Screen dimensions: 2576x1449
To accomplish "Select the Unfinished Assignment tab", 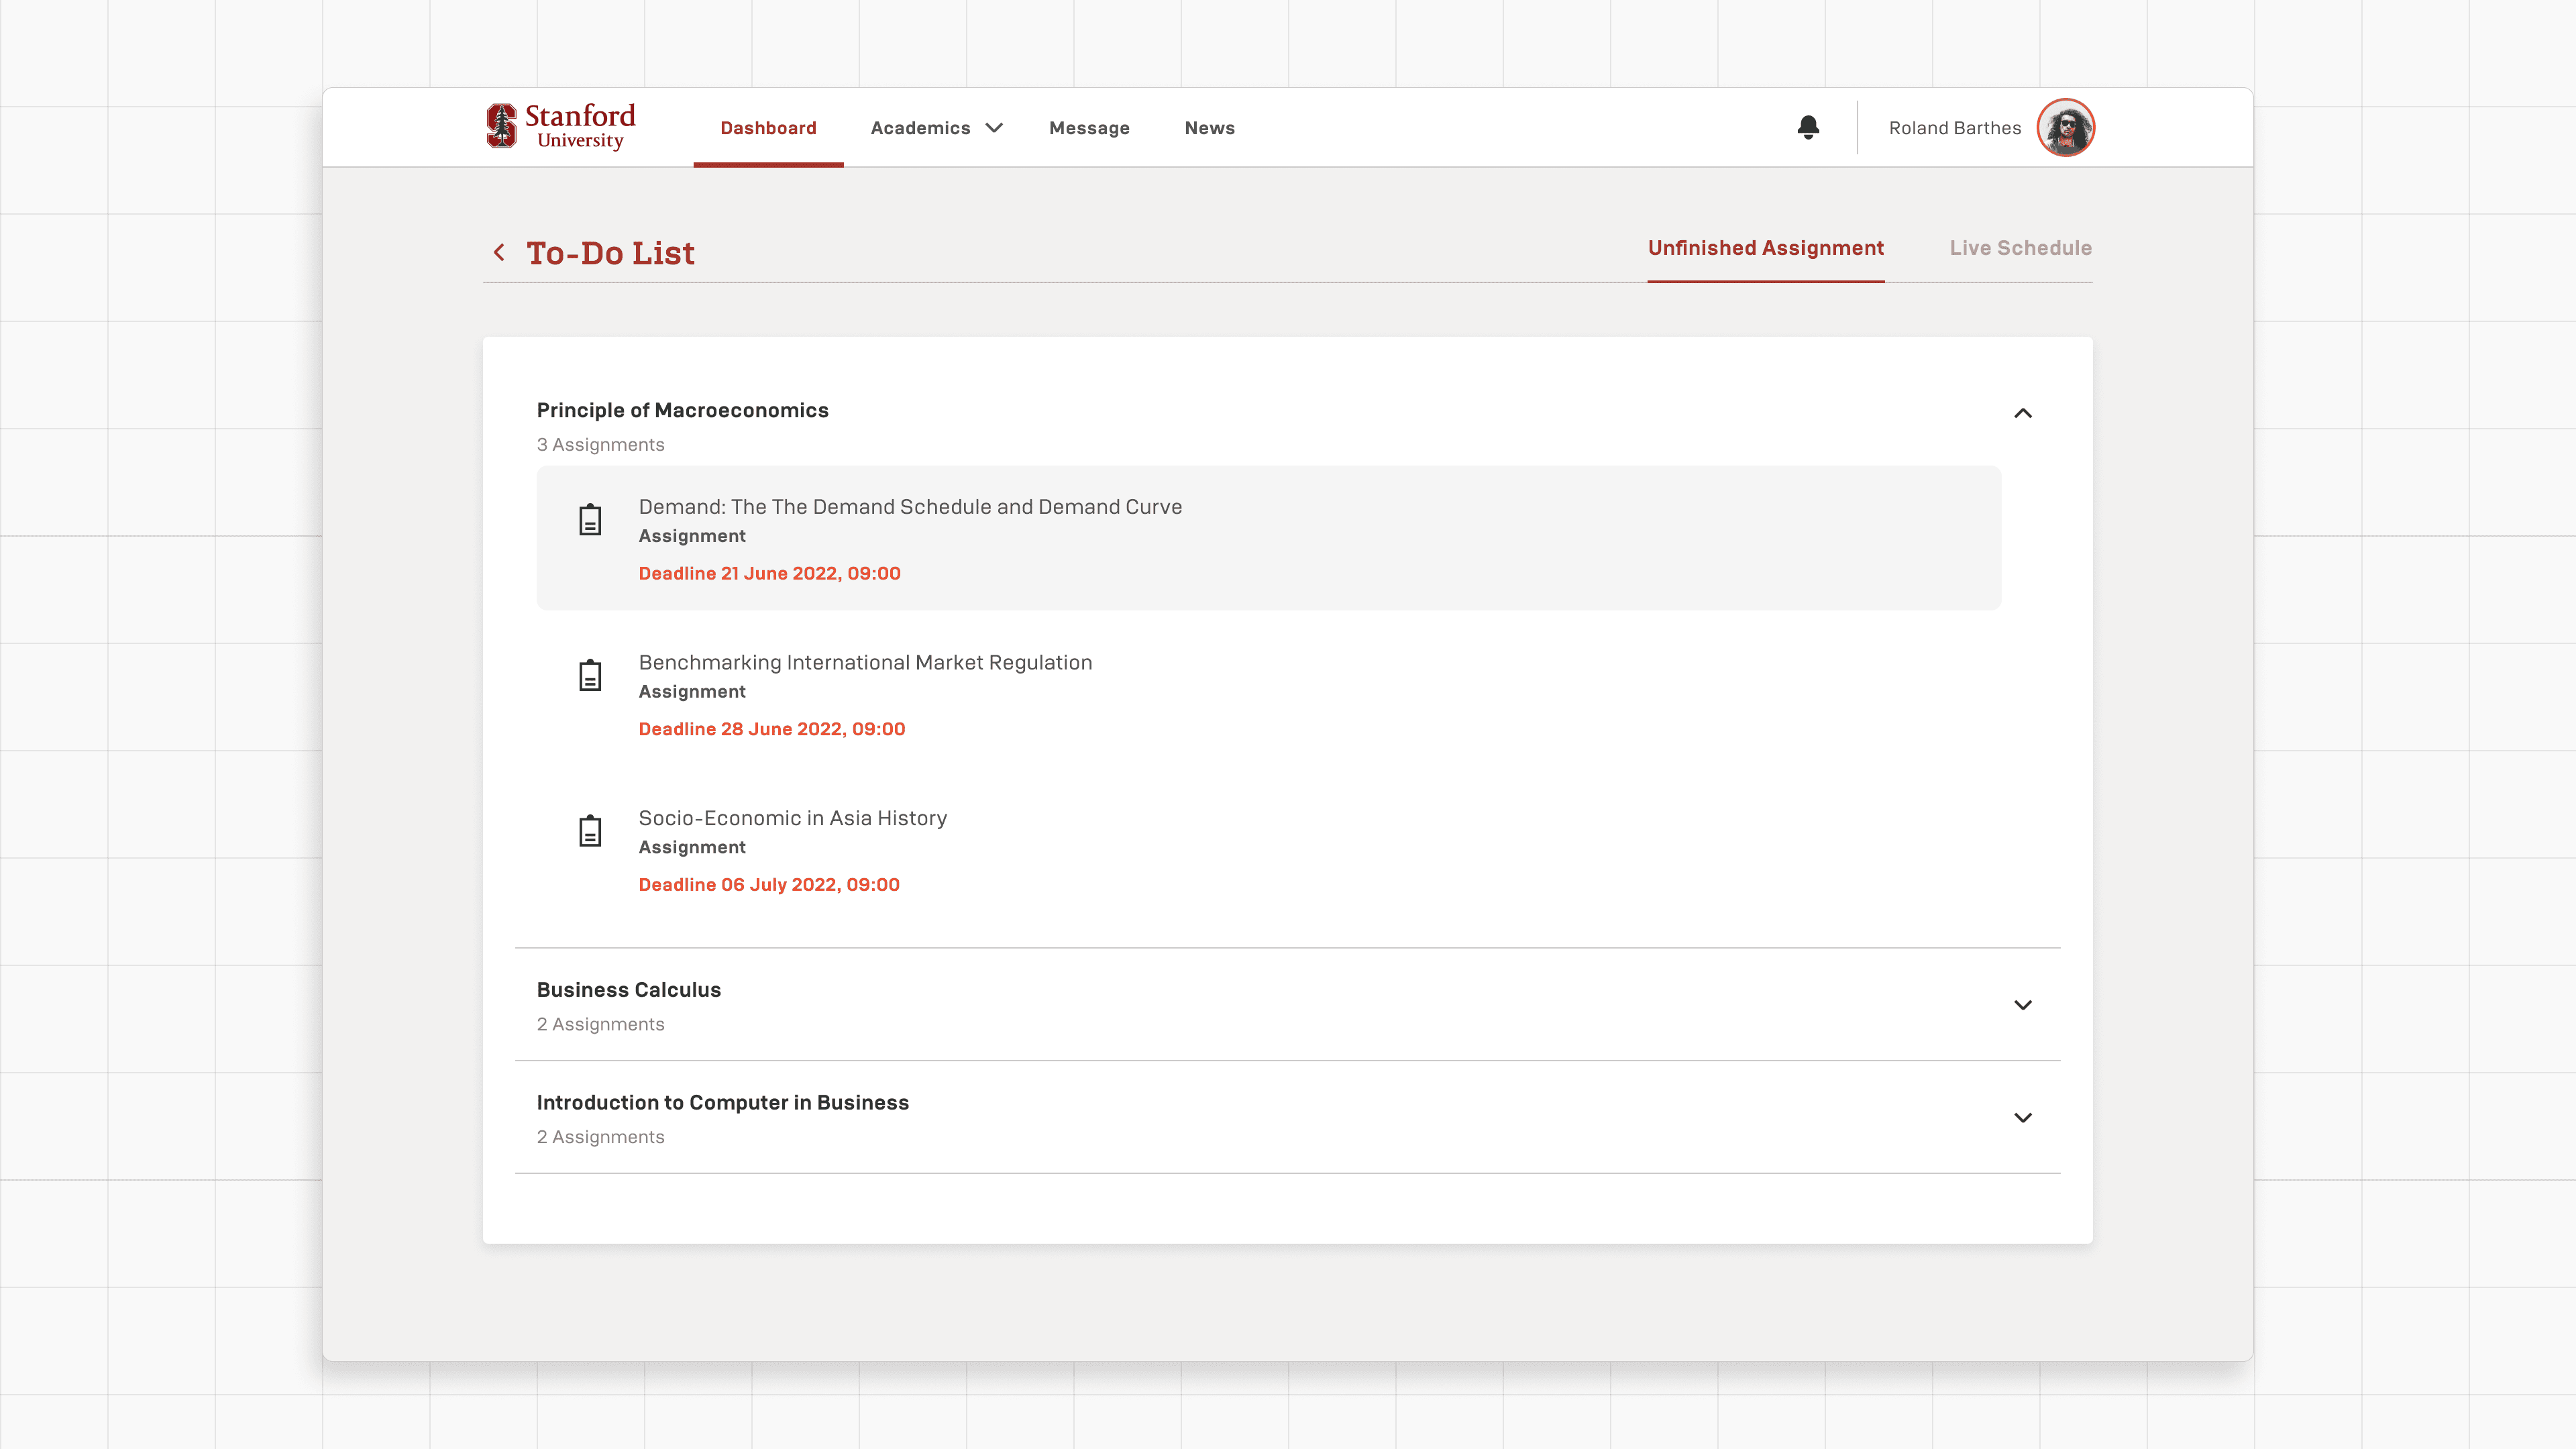I will 1765,248.
